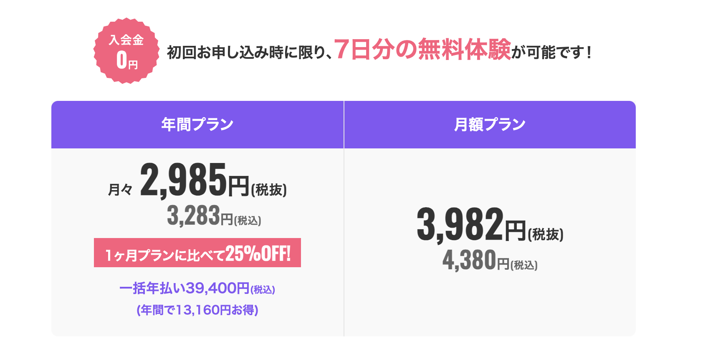Click the 入会金 0円 pink badge
The width and height of the screenshot is (713, 356).
coord(126,51)
